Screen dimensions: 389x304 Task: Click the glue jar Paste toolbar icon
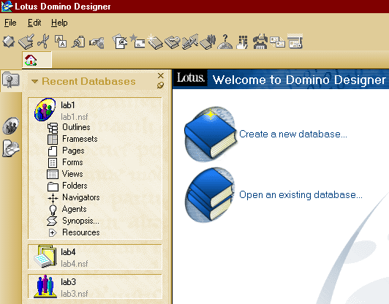pos(78,42)
